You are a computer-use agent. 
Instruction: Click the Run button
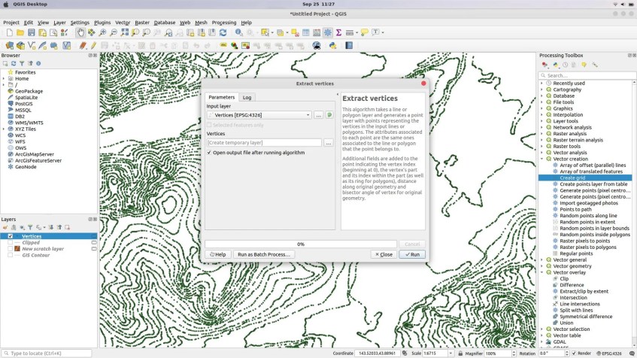pyautogui.click(x=412, y=254)
